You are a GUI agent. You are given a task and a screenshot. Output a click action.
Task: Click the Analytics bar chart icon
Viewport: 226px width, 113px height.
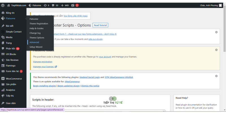tap(3, 90)
